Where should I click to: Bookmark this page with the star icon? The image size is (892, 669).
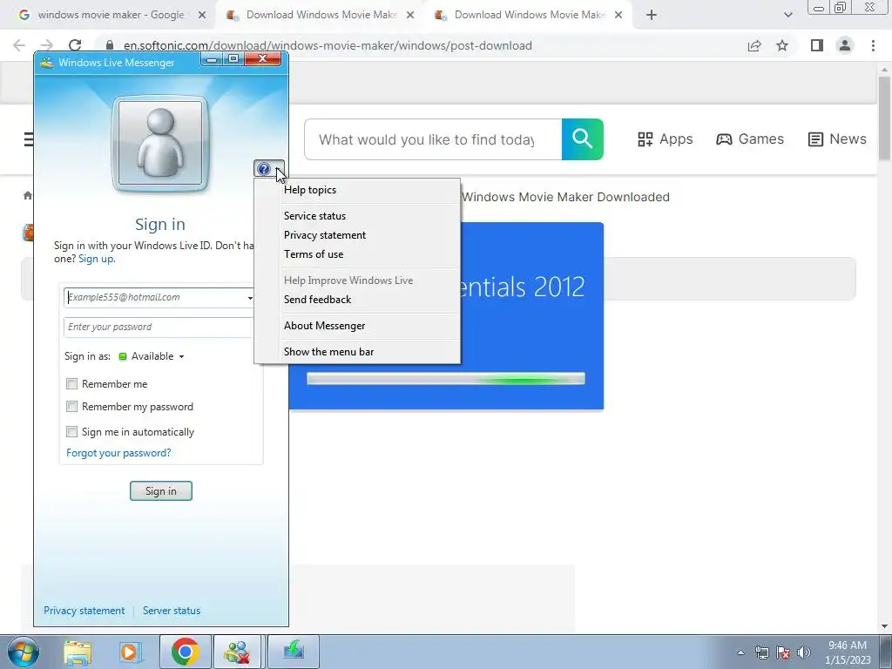point(782,45)
